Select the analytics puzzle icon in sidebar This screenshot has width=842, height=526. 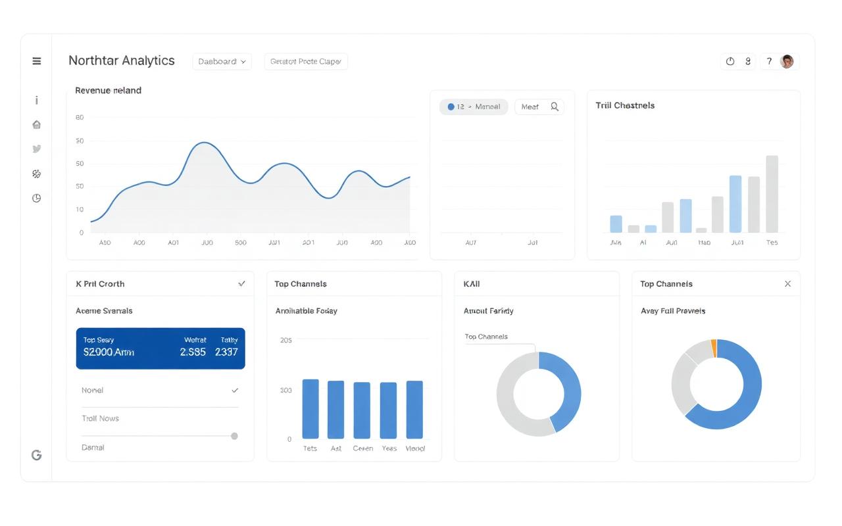point(37,174)
